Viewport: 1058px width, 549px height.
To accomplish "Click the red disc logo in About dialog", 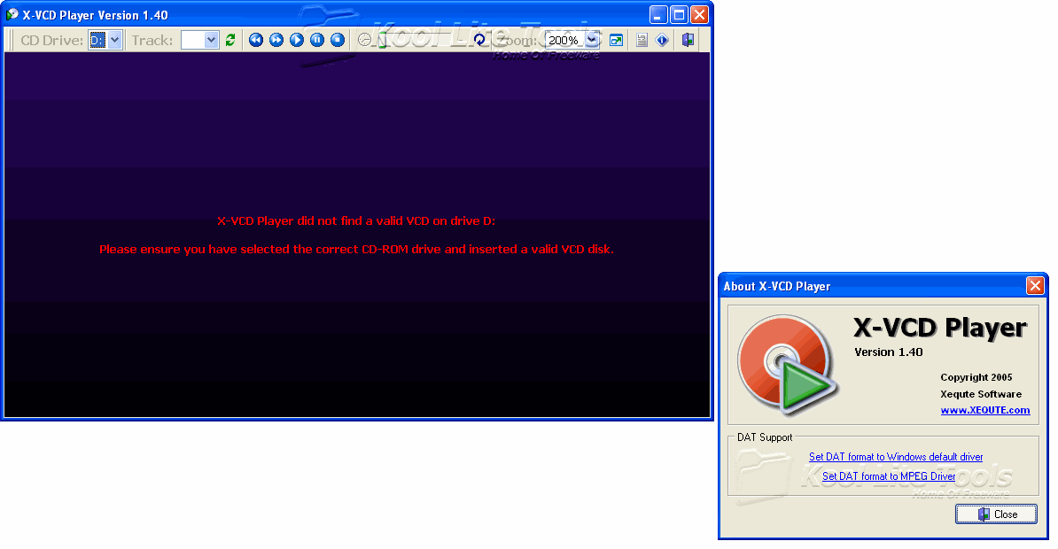I will click(x=787, y=364).
